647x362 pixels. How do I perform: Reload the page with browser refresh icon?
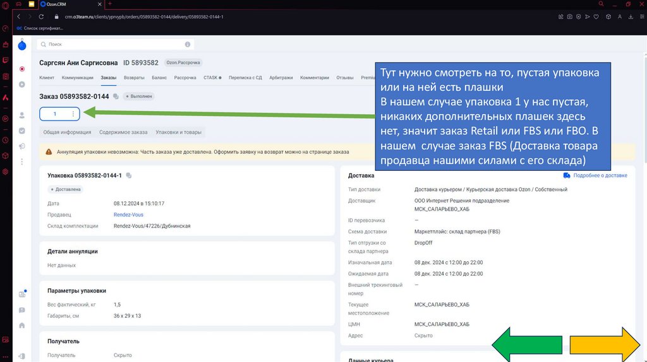click(x=42, y=16)
